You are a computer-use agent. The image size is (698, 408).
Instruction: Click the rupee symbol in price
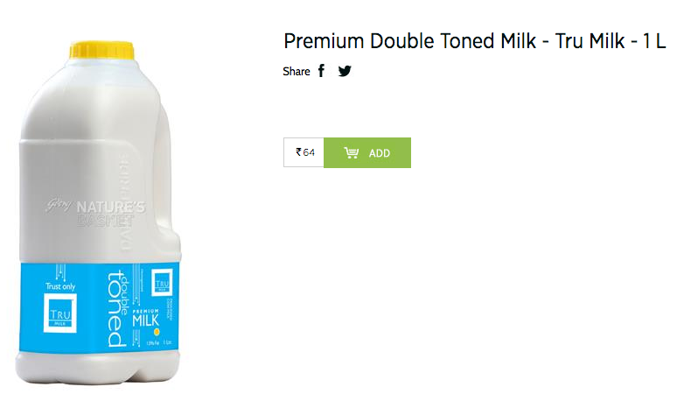click(x=298, y=151)
